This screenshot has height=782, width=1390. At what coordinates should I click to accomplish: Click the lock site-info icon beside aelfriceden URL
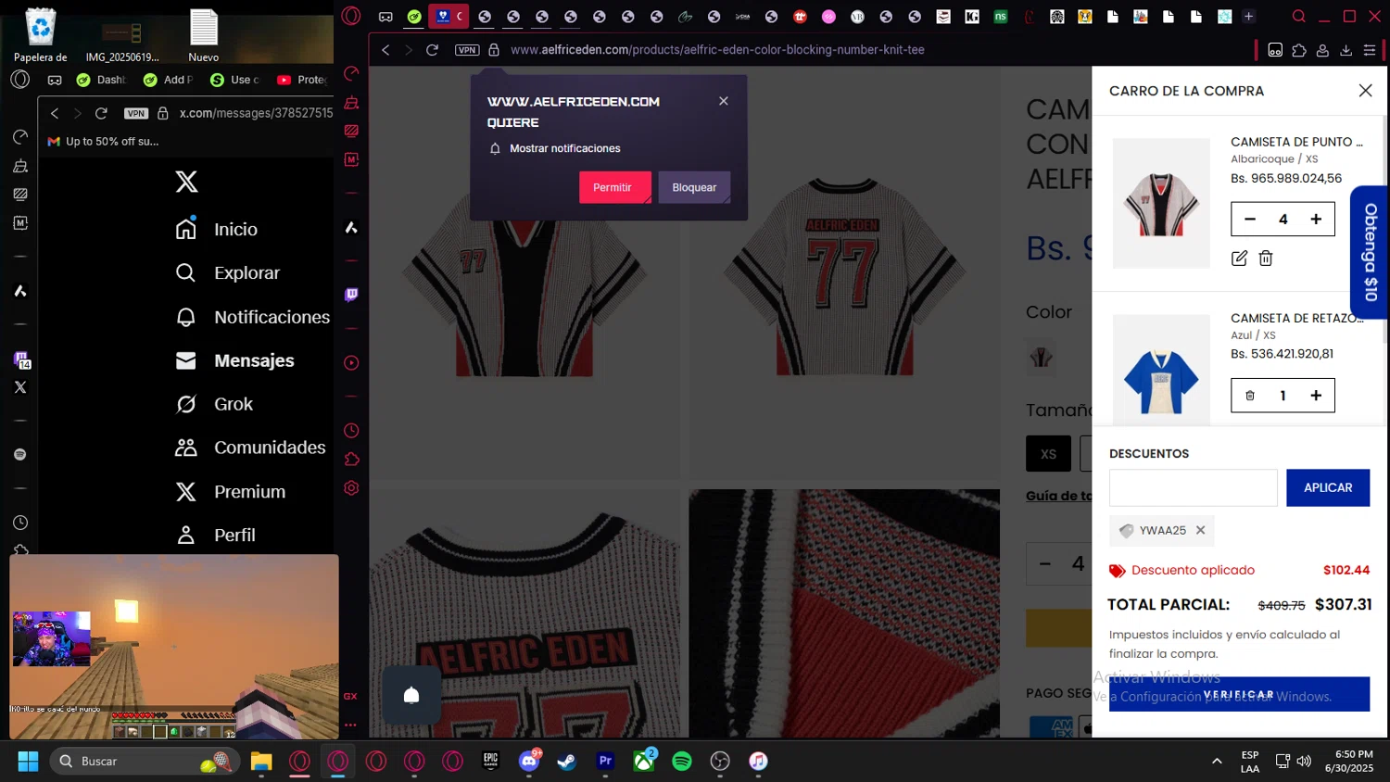pos(494,50)
